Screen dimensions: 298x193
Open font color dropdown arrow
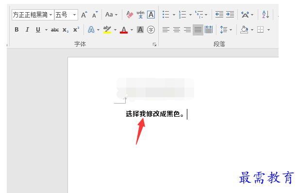point(132,30)
